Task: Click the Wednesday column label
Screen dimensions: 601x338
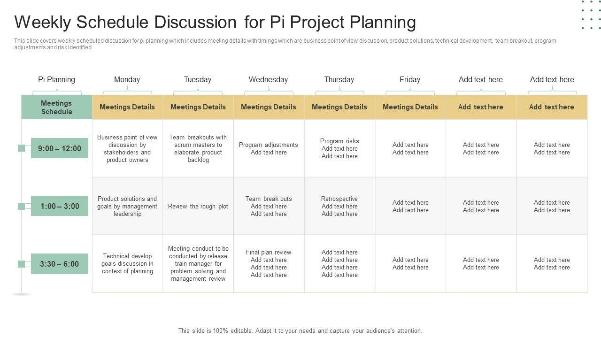Action: pos(268,80)
